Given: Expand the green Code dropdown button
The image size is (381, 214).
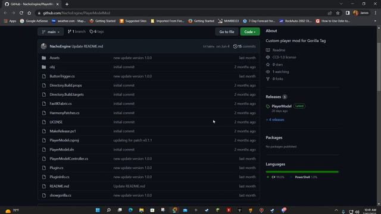Looking at the screenshot, I should [250, 32].
